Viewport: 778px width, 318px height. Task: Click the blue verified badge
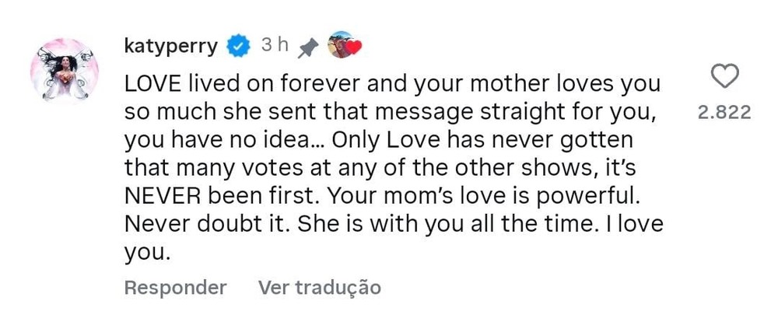[237, 46]
